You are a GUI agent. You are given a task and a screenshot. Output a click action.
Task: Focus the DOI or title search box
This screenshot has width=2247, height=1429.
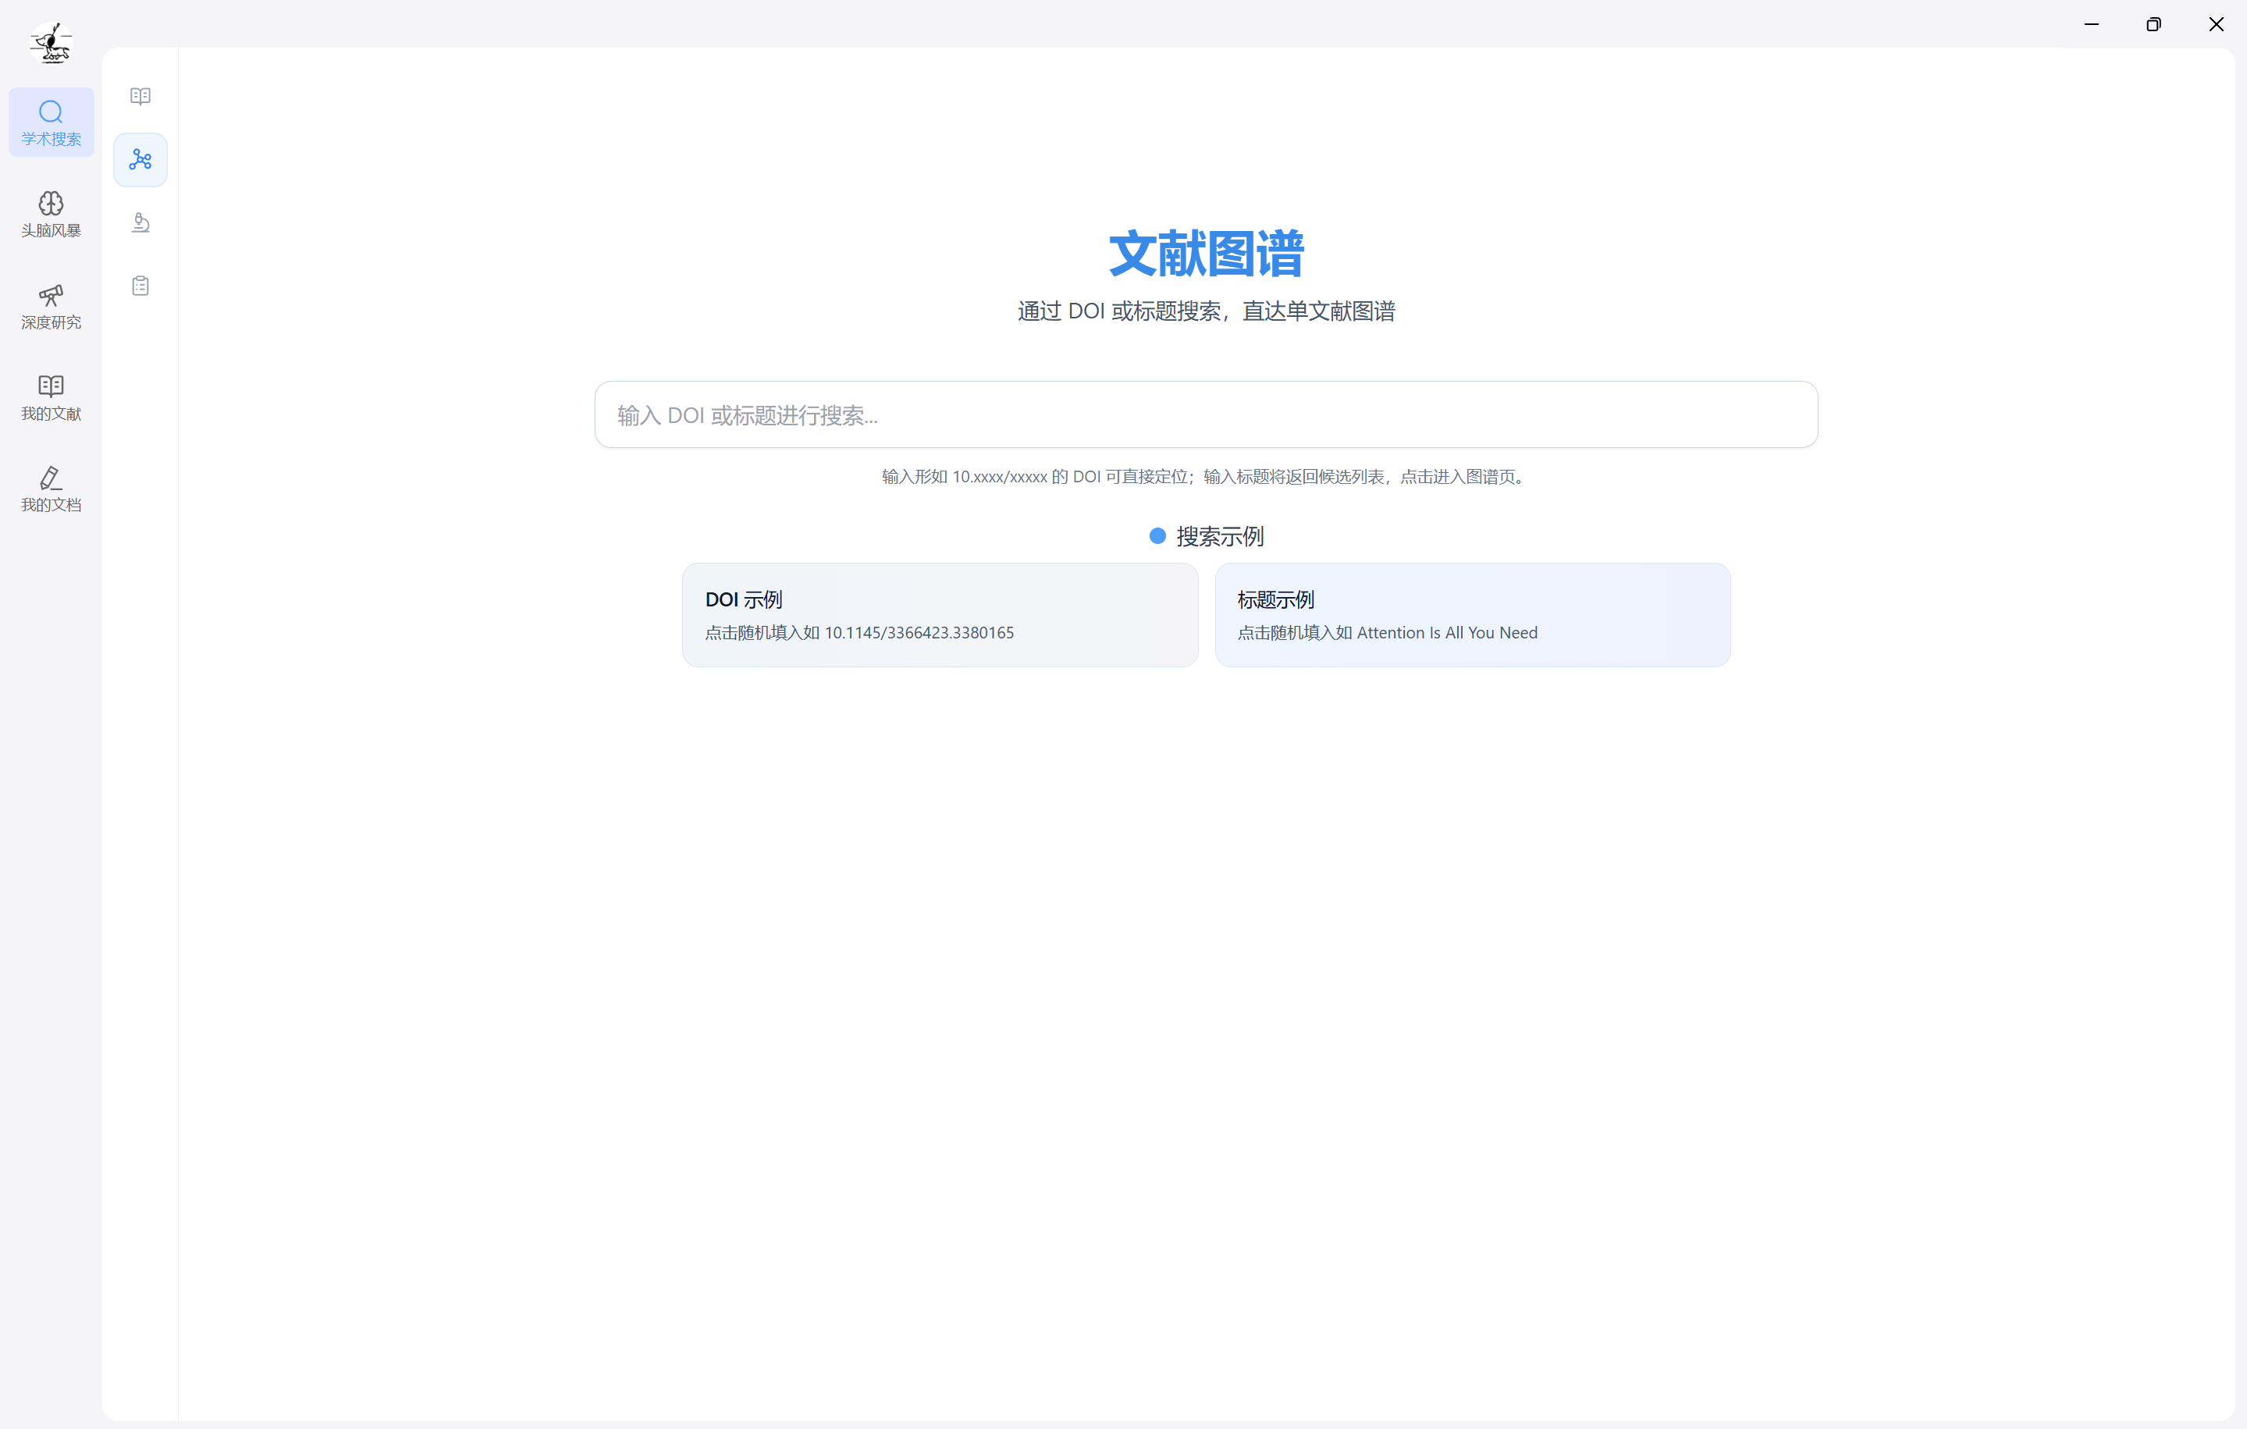pyautogui.click(x=1206, y=414)
